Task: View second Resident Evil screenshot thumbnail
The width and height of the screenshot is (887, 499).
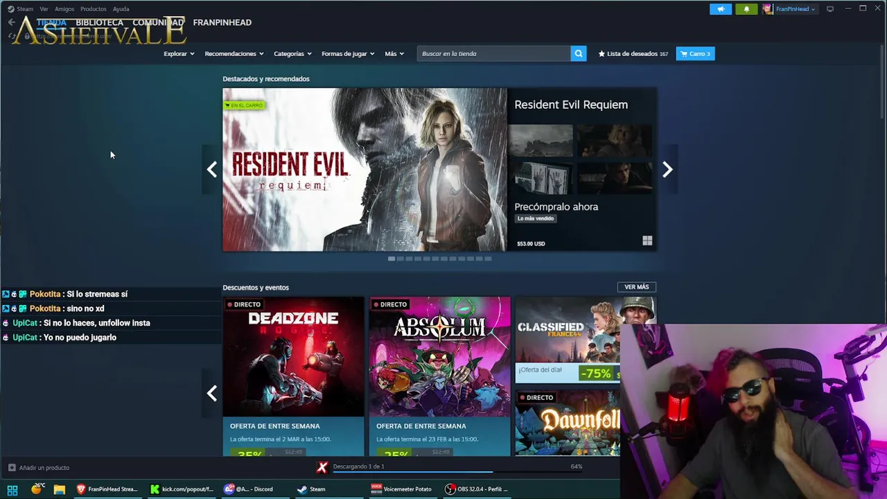Action: pos(615,141)
